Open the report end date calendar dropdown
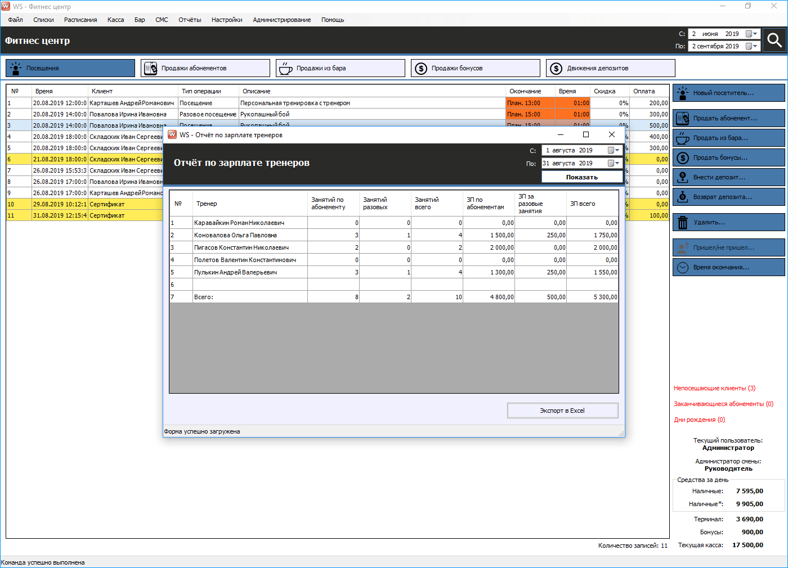 pos(614,163)
